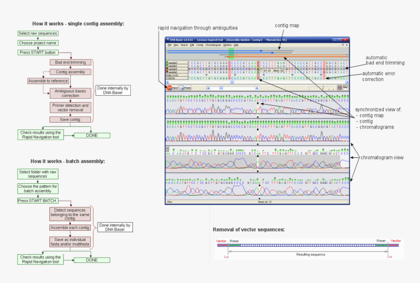The height and width of the screenshot is (283, 420).
Task: Open the Window menu
Action: tap(228, 45)
